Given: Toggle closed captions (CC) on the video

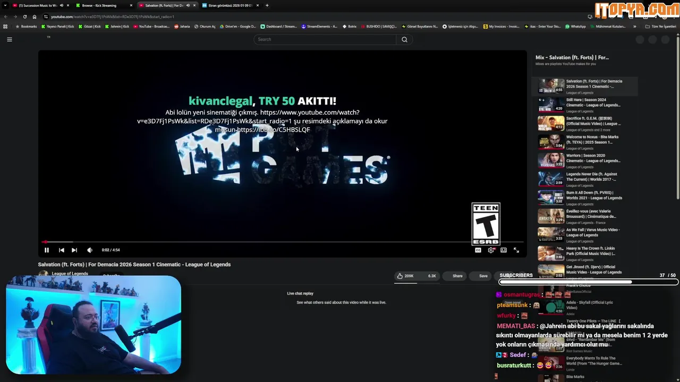Looking at the screenshot, I should point(478,250).
